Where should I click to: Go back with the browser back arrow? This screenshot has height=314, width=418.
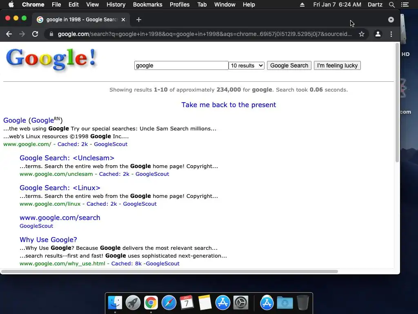tap(9, 34)
